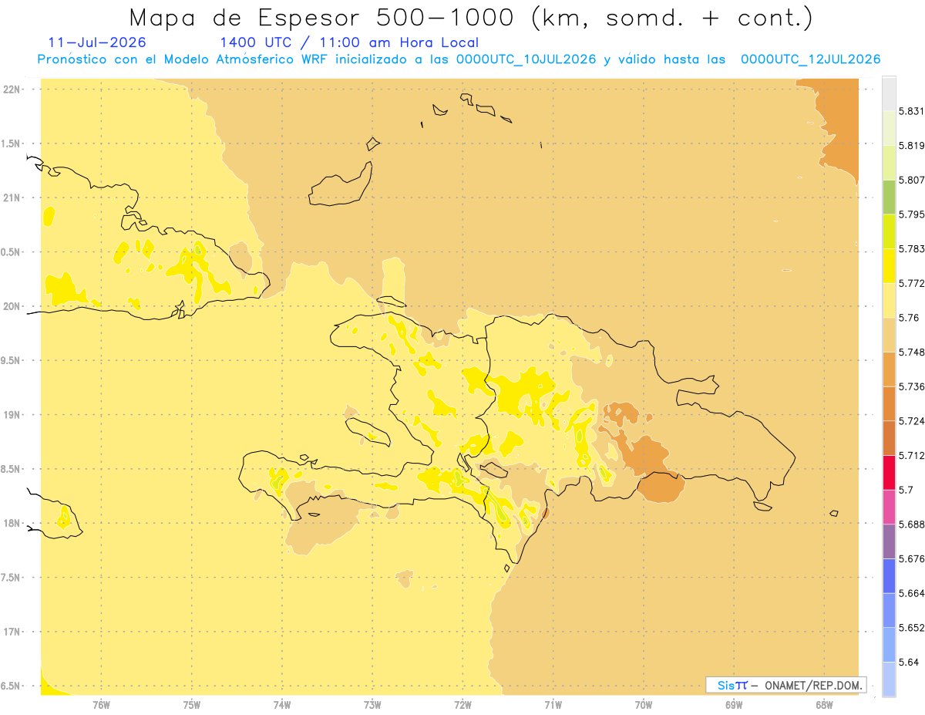The width and height of the screenshot is (925, 715).
Task: Click the latitude label 22N
Action: coord(12,89)
